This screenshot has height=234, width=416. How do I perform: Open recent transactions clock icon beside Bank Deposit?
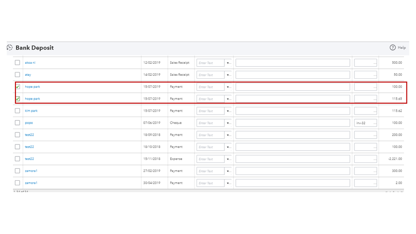click(x=10, y=48)
